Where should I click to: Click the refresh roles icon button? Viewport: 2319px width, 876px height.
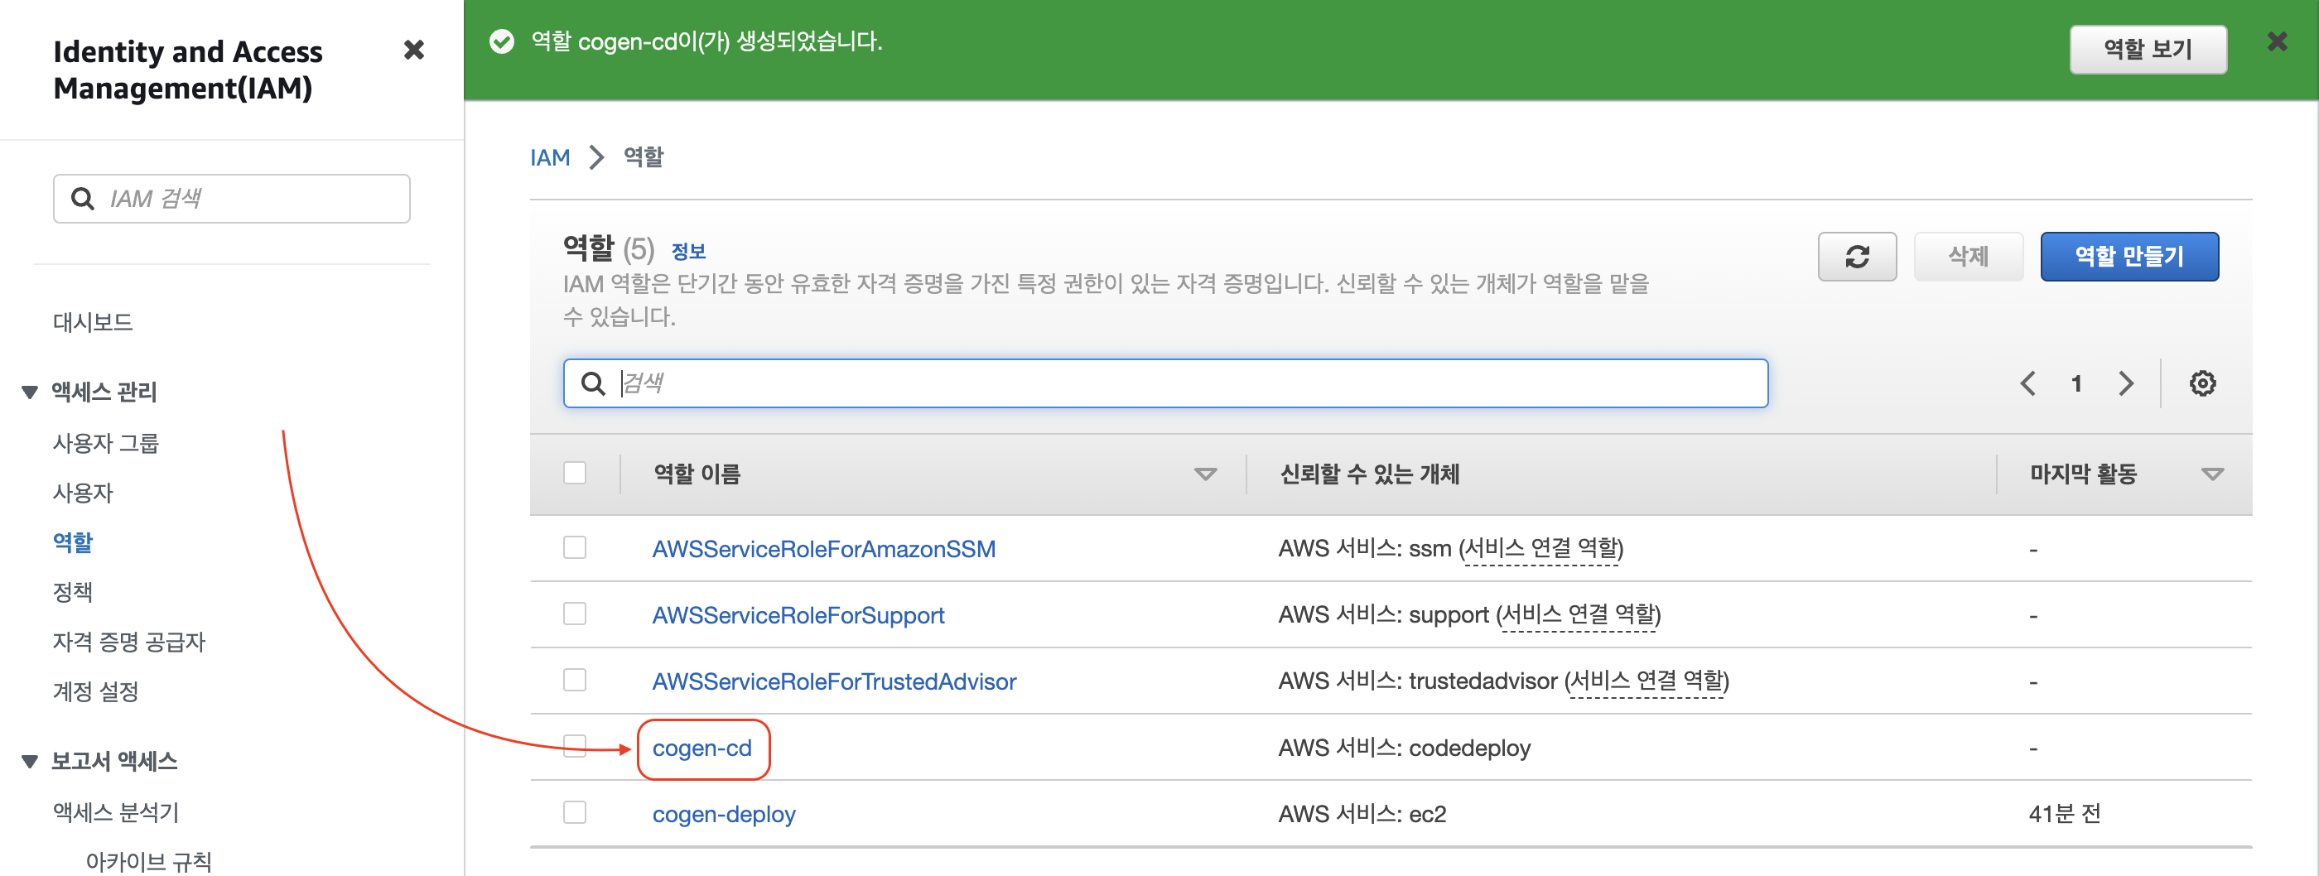1856,257
